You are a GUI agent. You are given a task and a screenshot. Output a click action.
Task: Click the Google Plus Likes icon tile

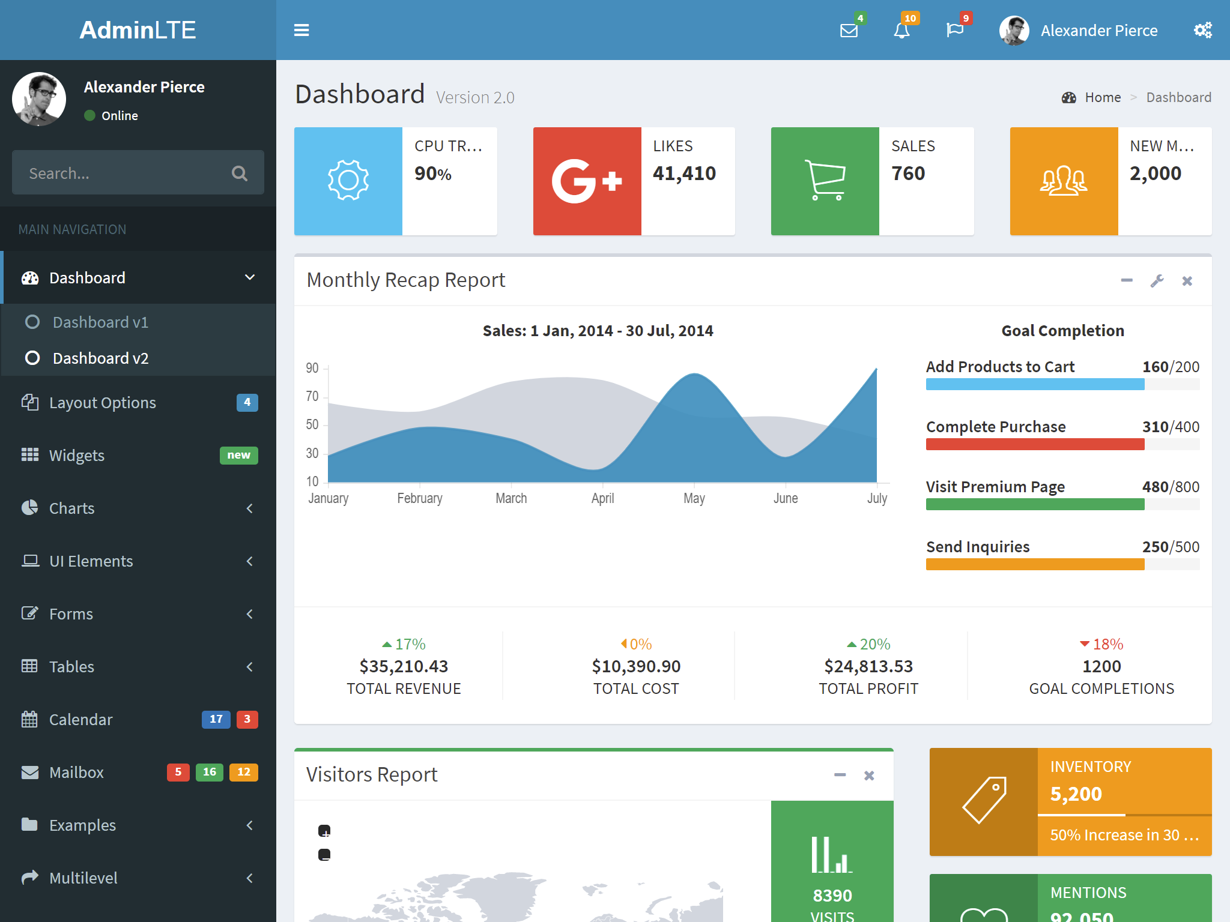(587, 181)
